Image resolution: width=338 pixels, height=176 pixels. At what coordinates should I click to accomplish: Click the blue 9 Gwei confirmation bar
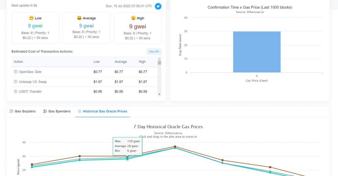point(257,52)
